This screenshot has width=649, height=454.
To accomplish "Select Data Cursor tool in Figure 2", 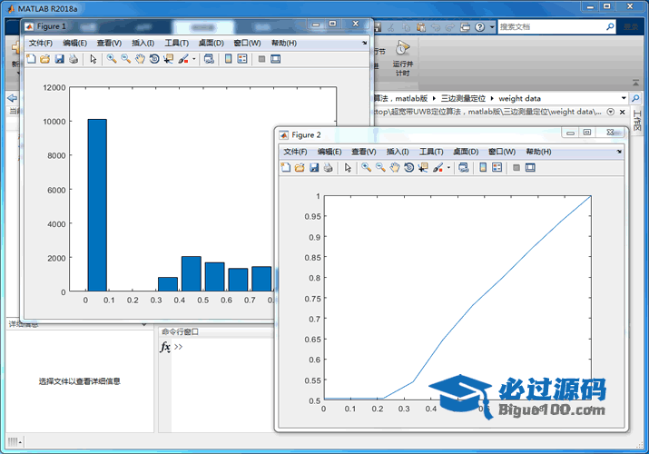I will click(x=423, y=168).
